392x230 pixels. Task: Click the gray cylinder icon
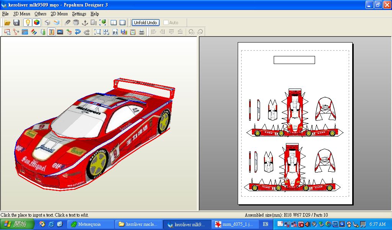click(x=76, y=23)
